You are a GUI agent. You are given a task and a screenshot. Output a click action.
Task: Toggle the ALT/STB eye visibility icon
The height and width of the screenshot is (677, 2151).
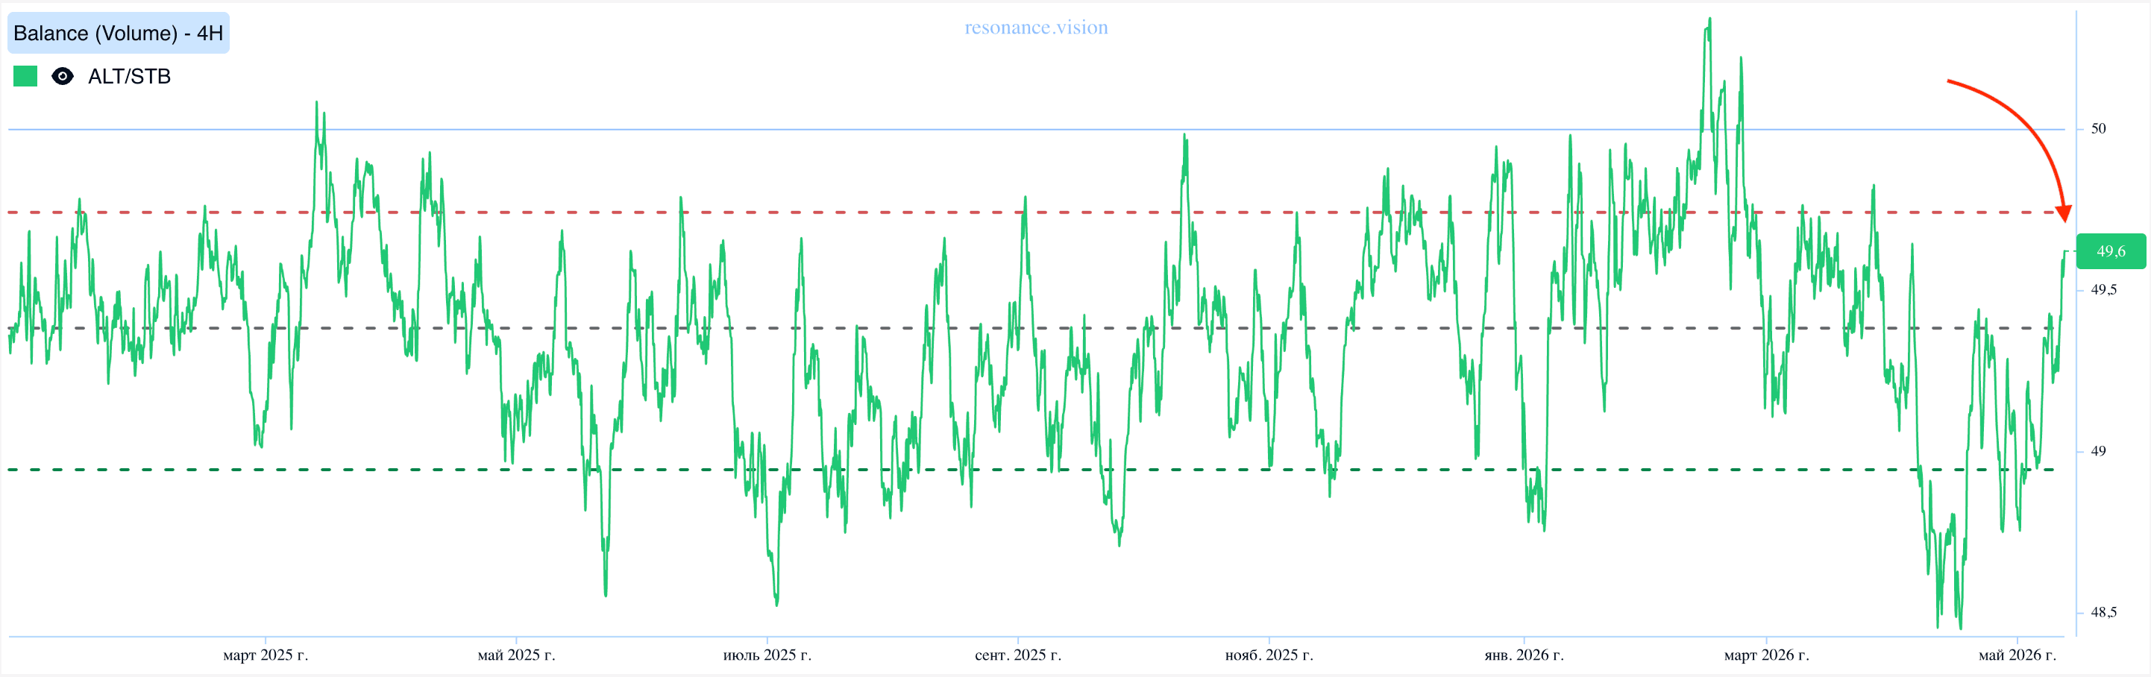[x=63, y=76]
